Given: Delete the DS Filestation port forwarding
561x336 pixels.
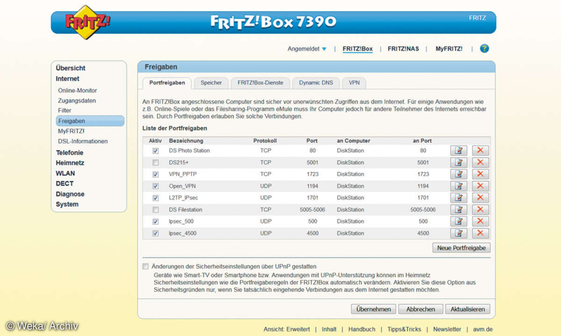Looking at the screenshot, I should [480, 210].
